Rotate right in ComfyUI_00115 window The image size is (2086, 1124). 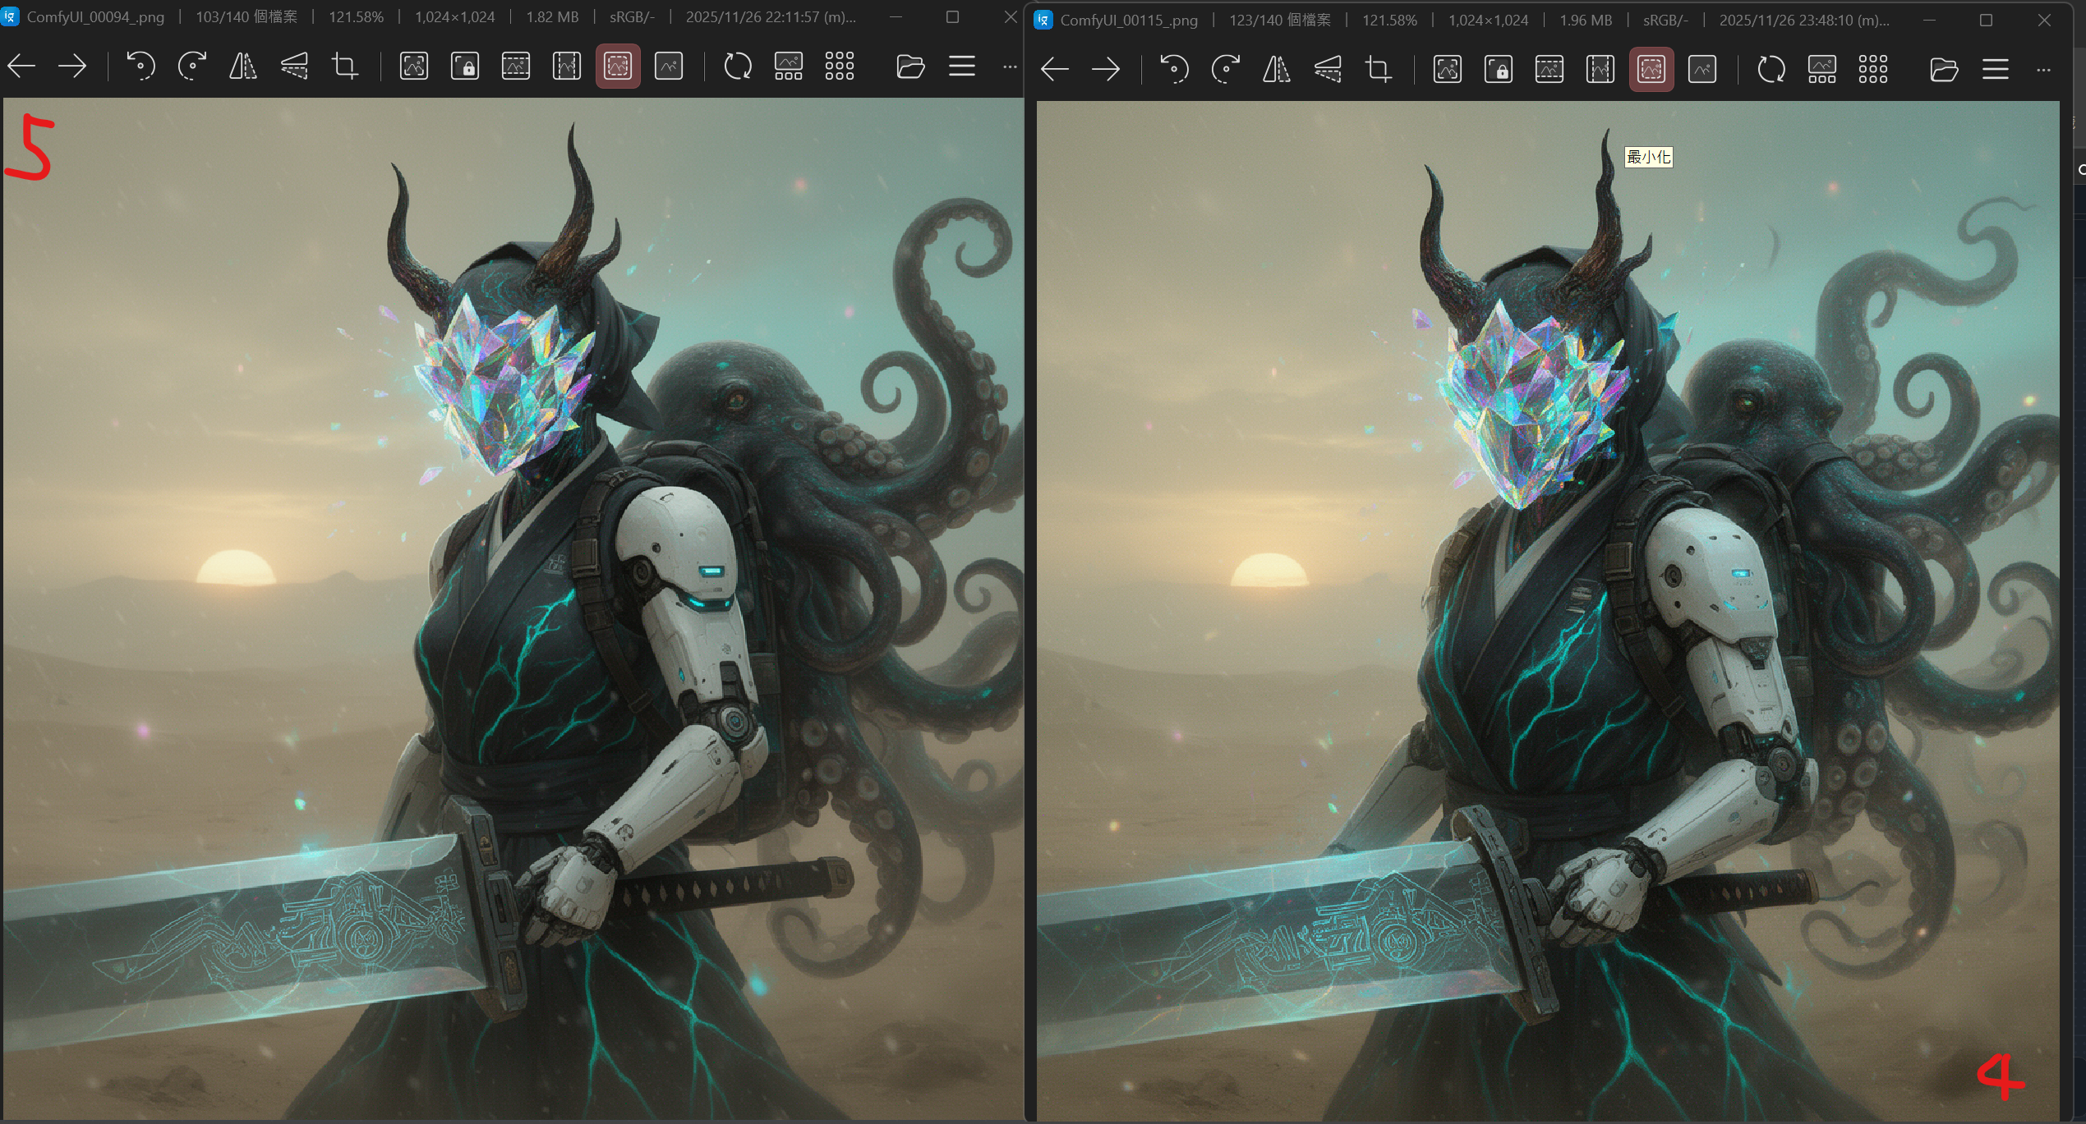click(x=1225, y=70)
